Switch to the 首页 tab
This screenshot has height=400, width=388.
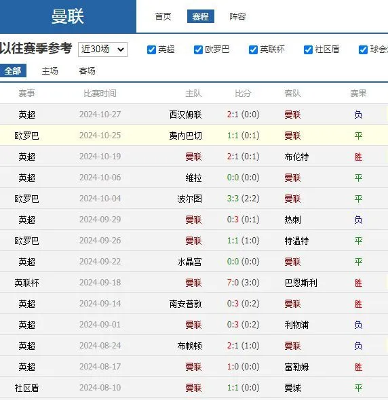[163, 16]
